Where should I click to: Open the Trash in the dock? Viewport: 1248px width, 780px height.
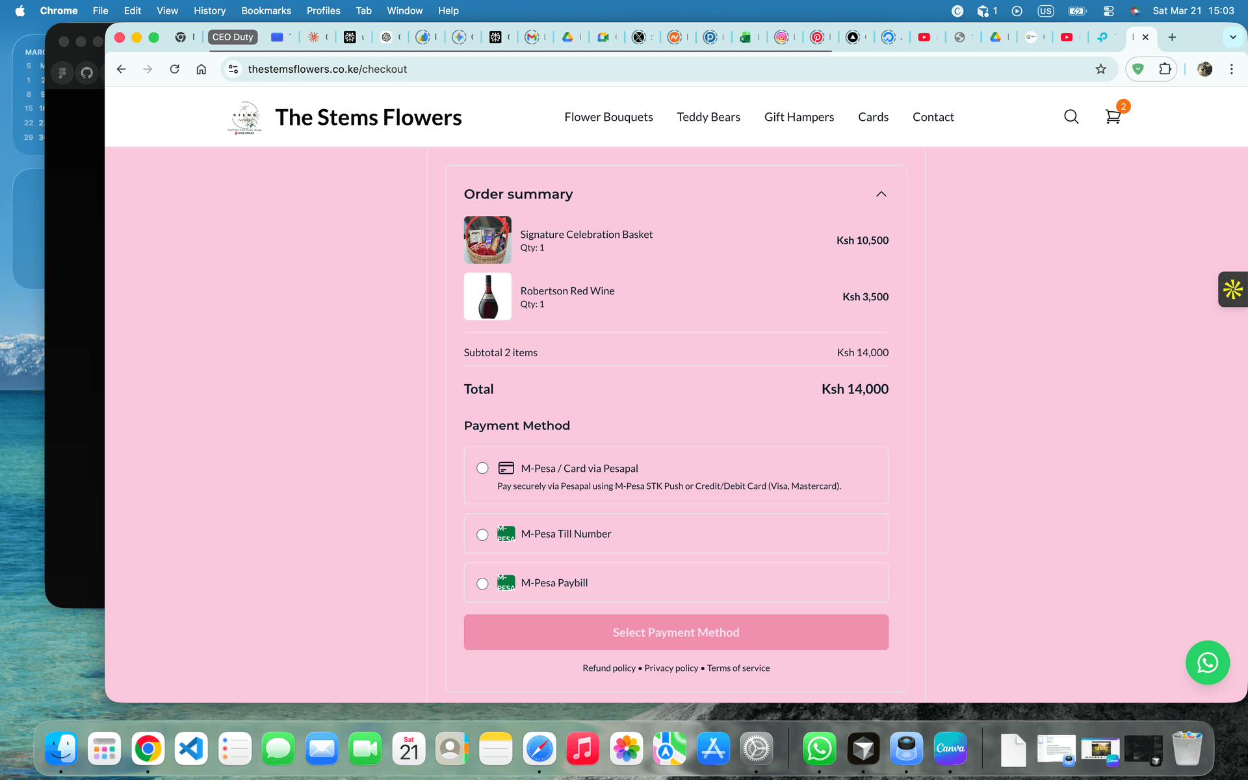pos(1187,749)
